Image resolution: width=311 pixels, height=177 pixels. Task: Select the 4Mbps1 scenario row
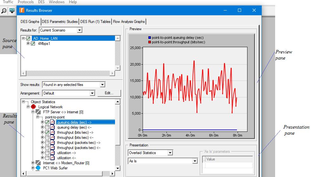click(x=44, y=44)
